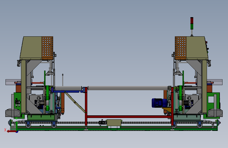Select the diagonal khaki brace strut

(x=75, y=102)
